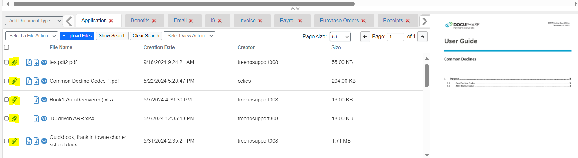Switch to the Payroll tab
The width and height of the screenshot is (578, 158).
pos(287,21)
